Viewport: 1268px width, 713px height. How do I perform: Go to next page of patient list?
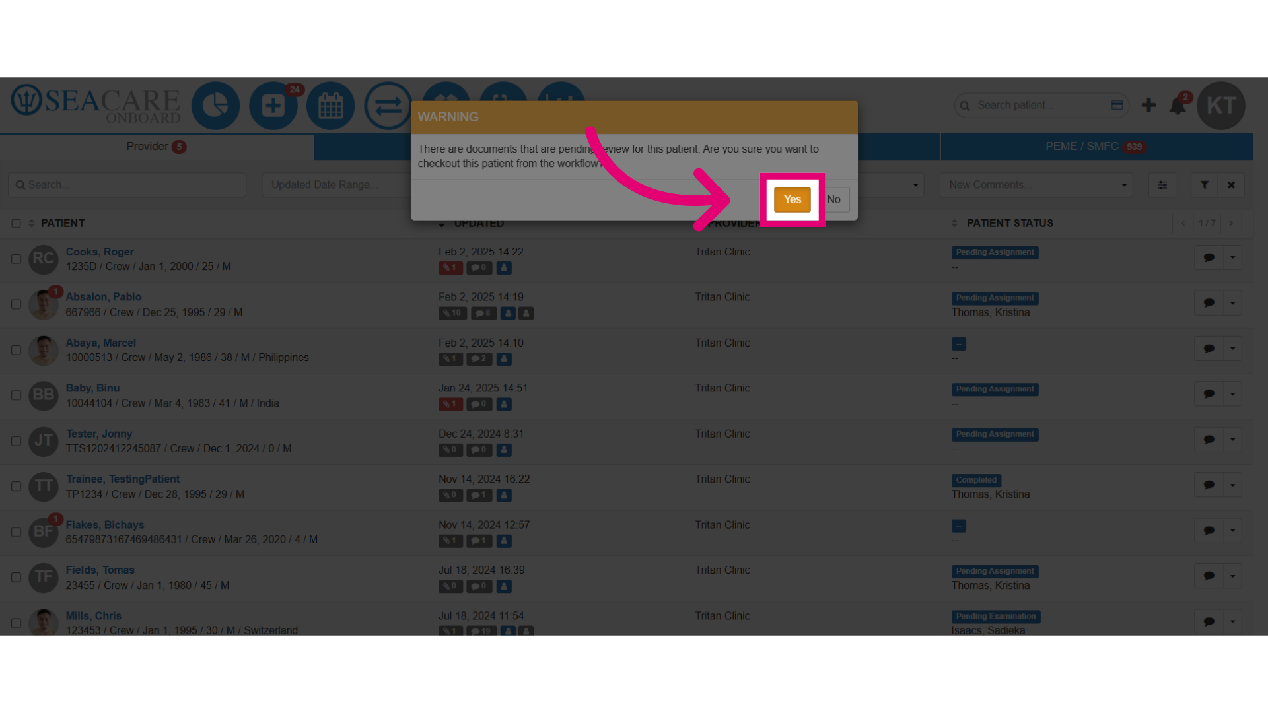tap(1231, 223)
